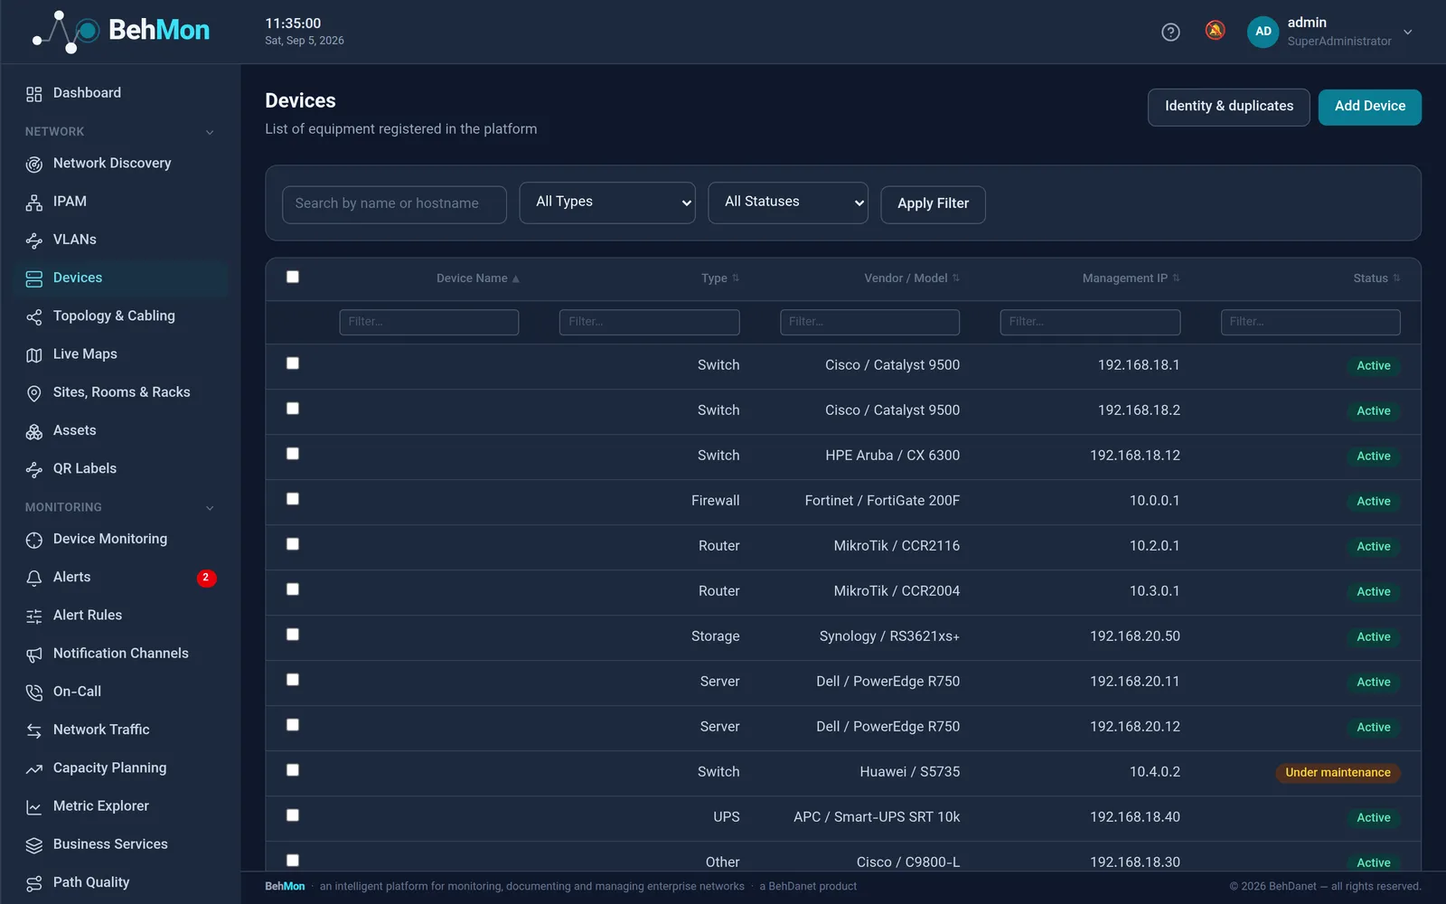Check the Synology RS3621xs+ row checkbox
Screen dimensions: 1446x904
pyautogui.click(x=293, y=635)
